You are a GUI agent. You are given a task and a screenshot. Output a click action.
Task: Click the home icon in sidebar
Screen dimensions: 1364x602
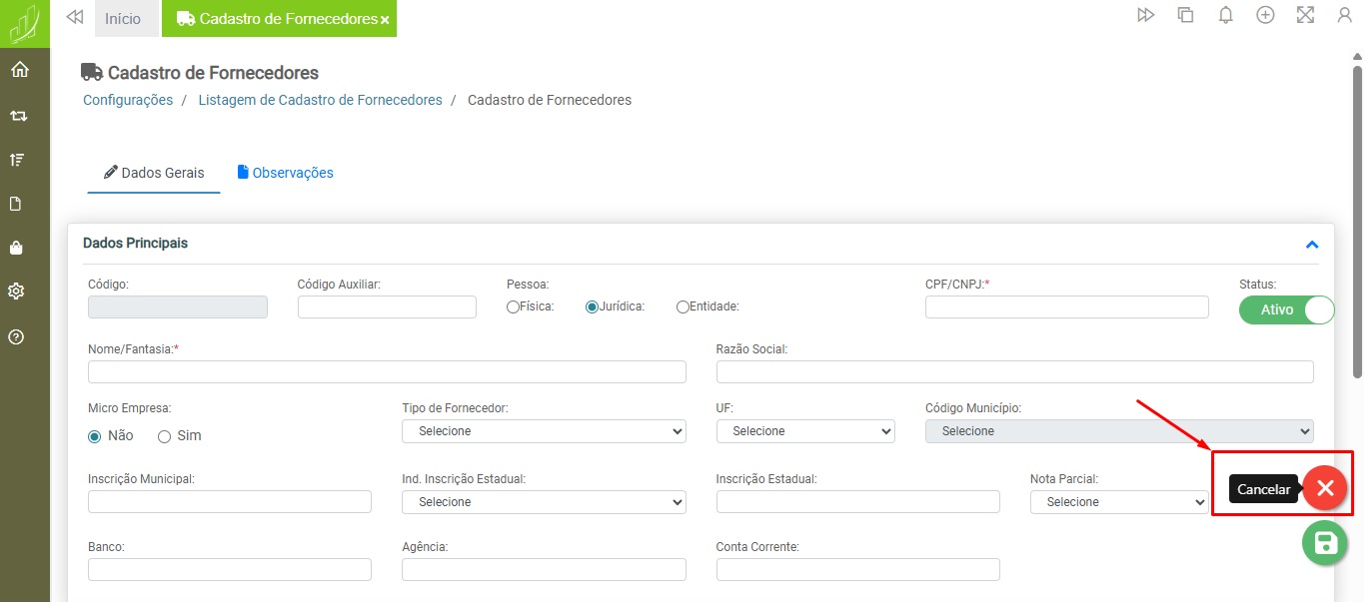point(19,70)
